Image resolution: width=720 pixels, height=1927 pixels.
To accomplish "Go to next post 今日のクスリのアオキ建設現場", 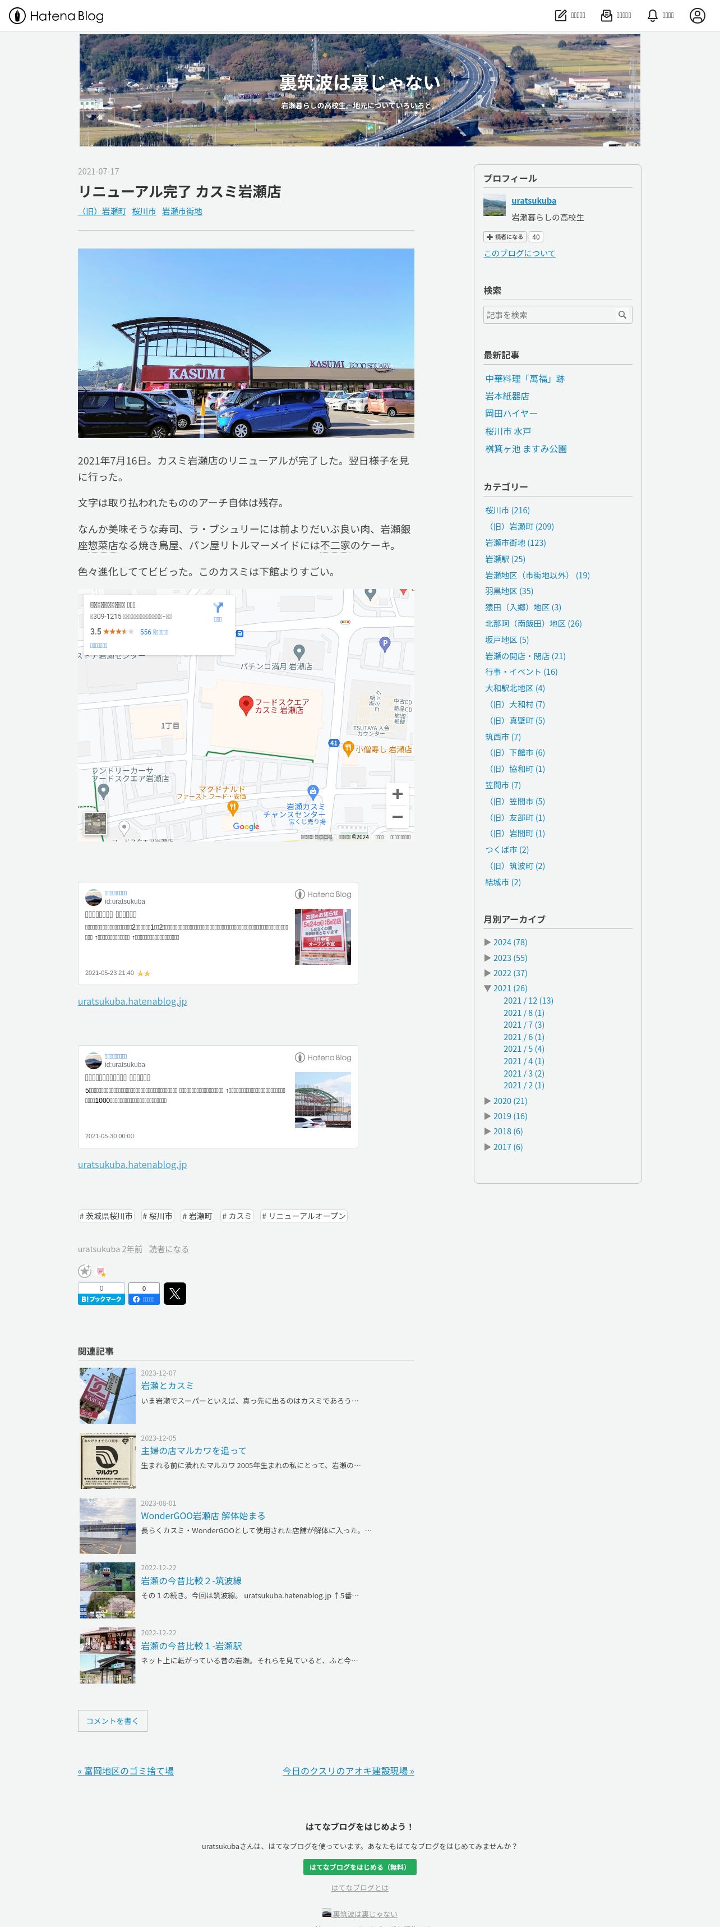I will [x=348, y=1770].
